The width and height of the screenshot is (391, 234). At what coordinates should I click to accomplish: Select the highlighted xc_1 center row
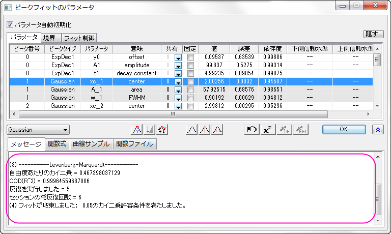pos(191,81)
